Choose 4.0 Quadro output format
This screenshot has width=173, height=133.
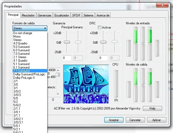30,43
